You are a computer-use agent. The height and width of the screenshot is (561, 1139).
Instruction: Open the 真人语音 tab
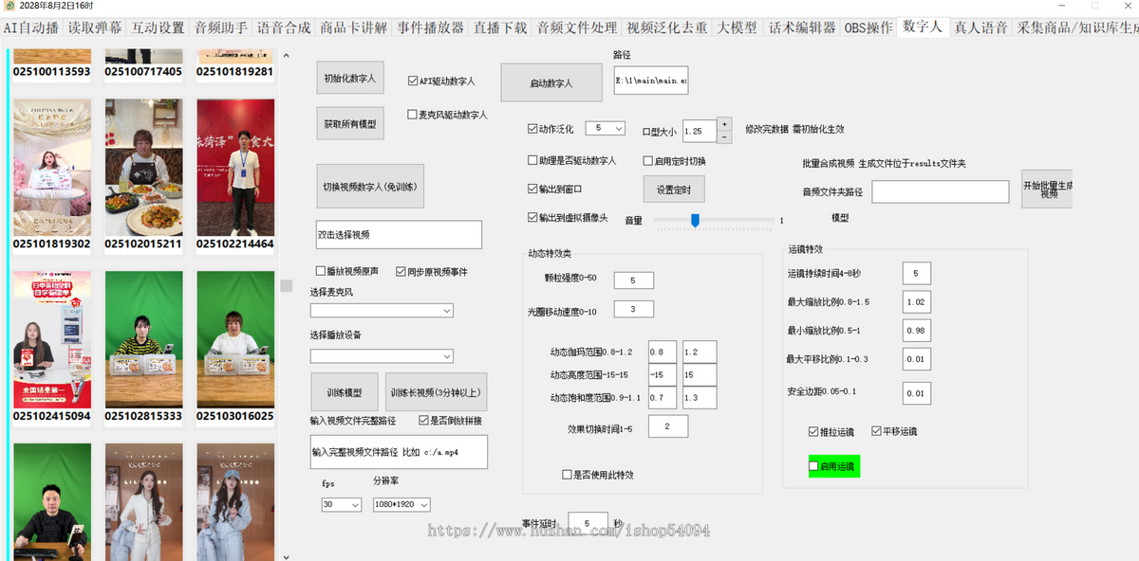coord(981,27)
